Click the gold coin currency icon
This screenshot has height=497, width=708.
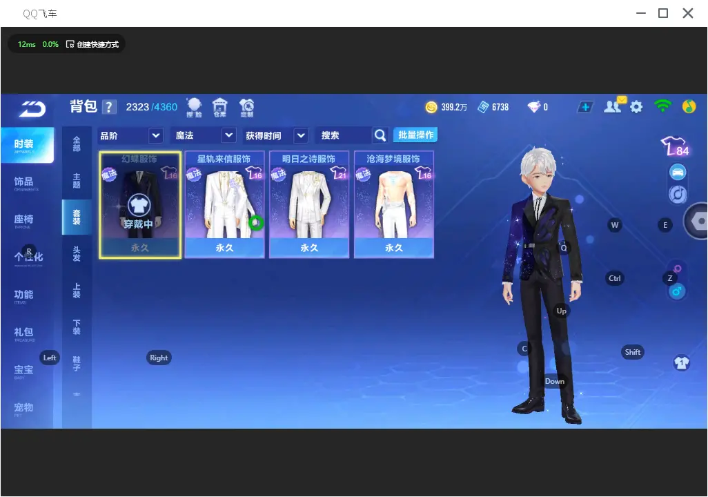431,107
